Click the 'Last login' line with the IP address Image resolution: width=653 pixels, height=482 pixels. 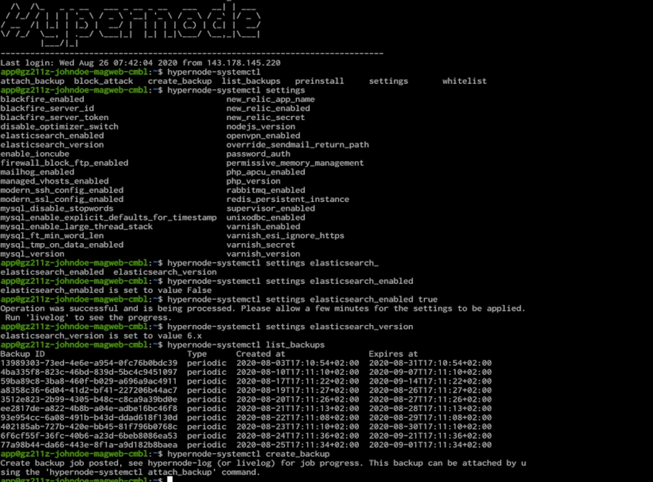tap(140, 63)
